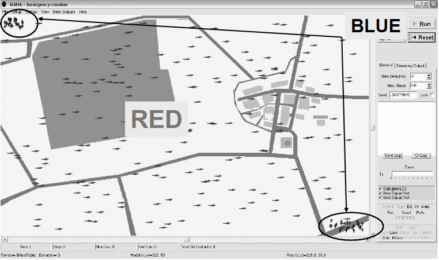The width and height of the screenshot is (439, 260).
Task: Click the map's vertical scrollbar thumb
Action: (x=373, y=127)
